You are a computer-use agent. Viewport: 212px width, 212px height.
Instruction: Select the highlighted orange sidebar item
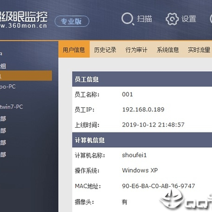point(26,76)
